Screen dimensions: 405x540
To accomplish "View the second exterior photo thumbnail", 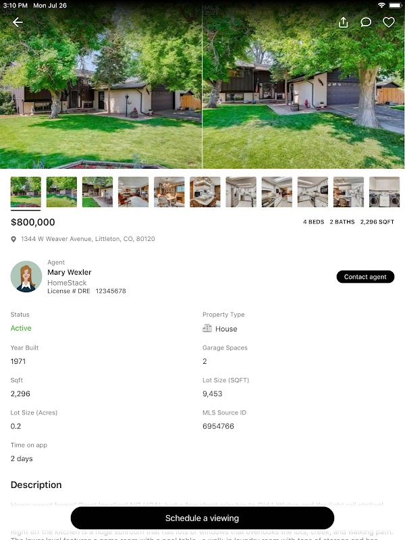I will [x=61, y=192].
